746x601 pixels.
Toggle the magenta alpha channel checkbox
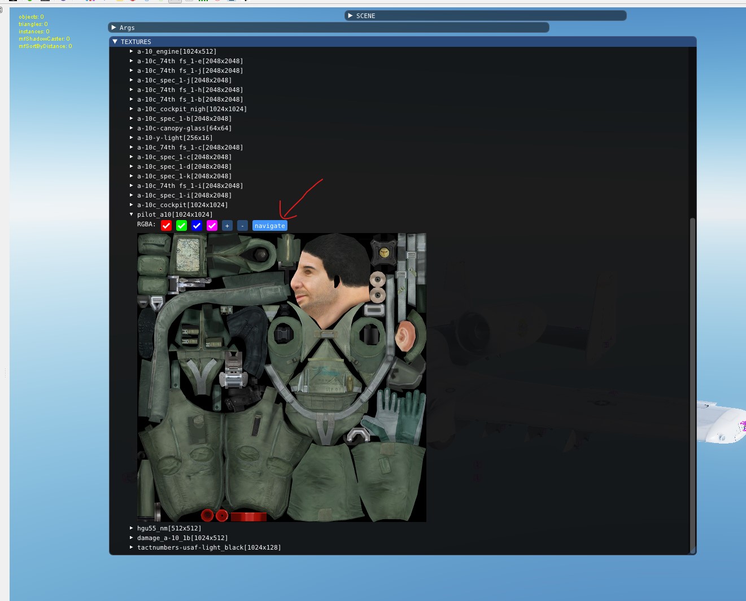(212, 226)
